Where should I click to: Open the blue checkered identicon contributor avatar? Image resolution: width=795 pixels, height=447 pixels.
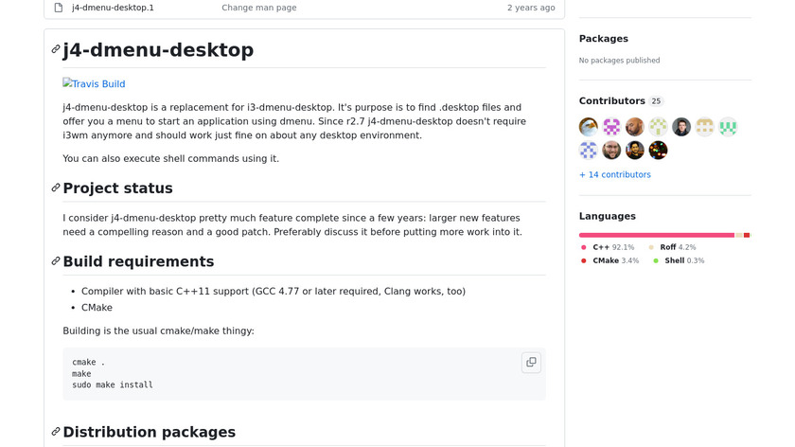click(x=588, y=151)
